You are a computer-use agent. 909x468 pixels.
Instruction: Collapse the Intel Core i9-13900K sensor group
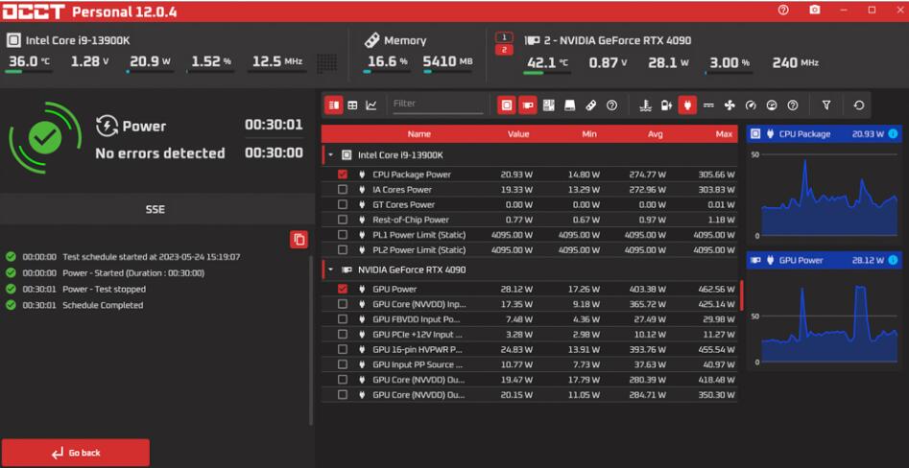point(330,155)
